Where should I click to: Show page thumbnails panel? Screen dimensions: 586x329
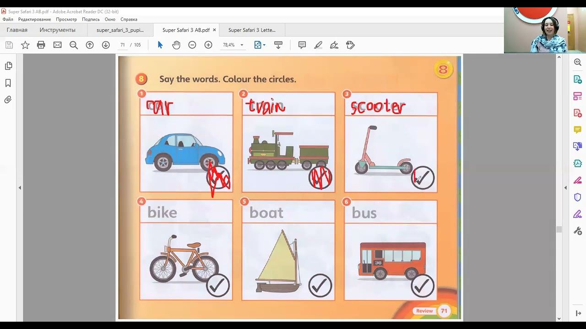(x=8, y=66)
